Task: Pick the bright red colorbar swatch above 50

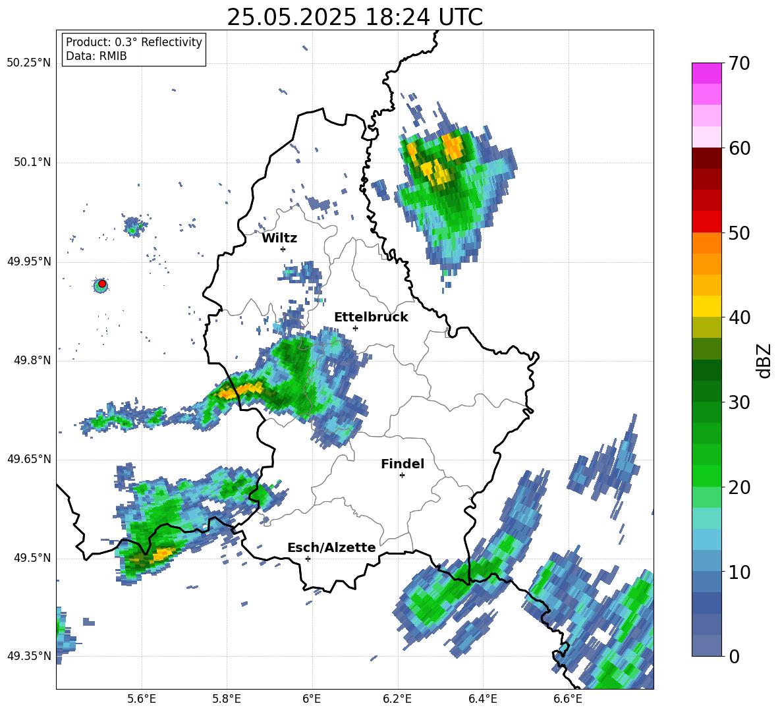Action: tap(706, 221)
